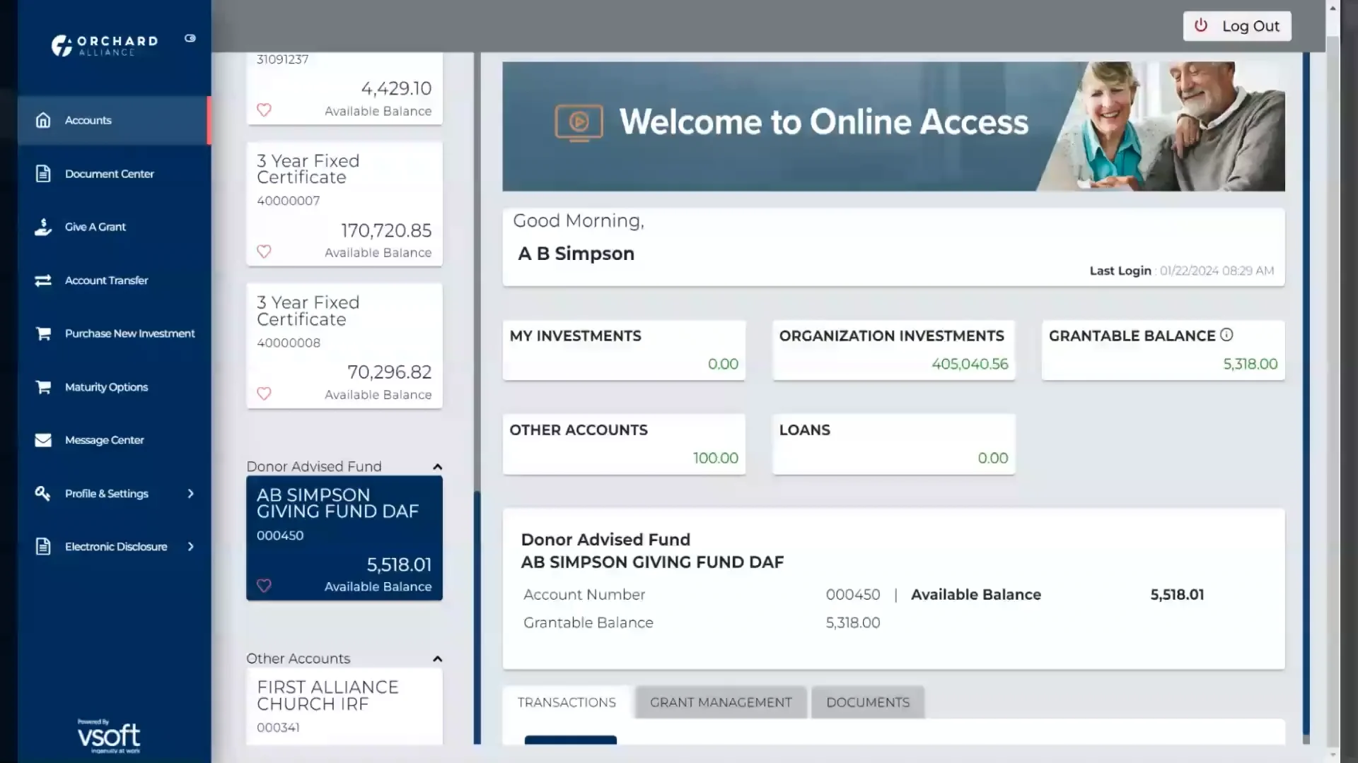Collapse the Donor Advised Fund section
The image size is (1358, 763).
tap(437, 467)
